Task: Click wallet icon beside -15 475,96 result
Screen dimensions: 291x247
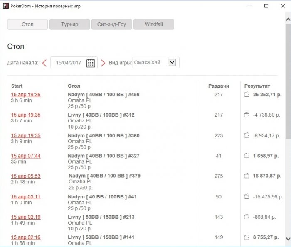Action: [x=247, y=196]
